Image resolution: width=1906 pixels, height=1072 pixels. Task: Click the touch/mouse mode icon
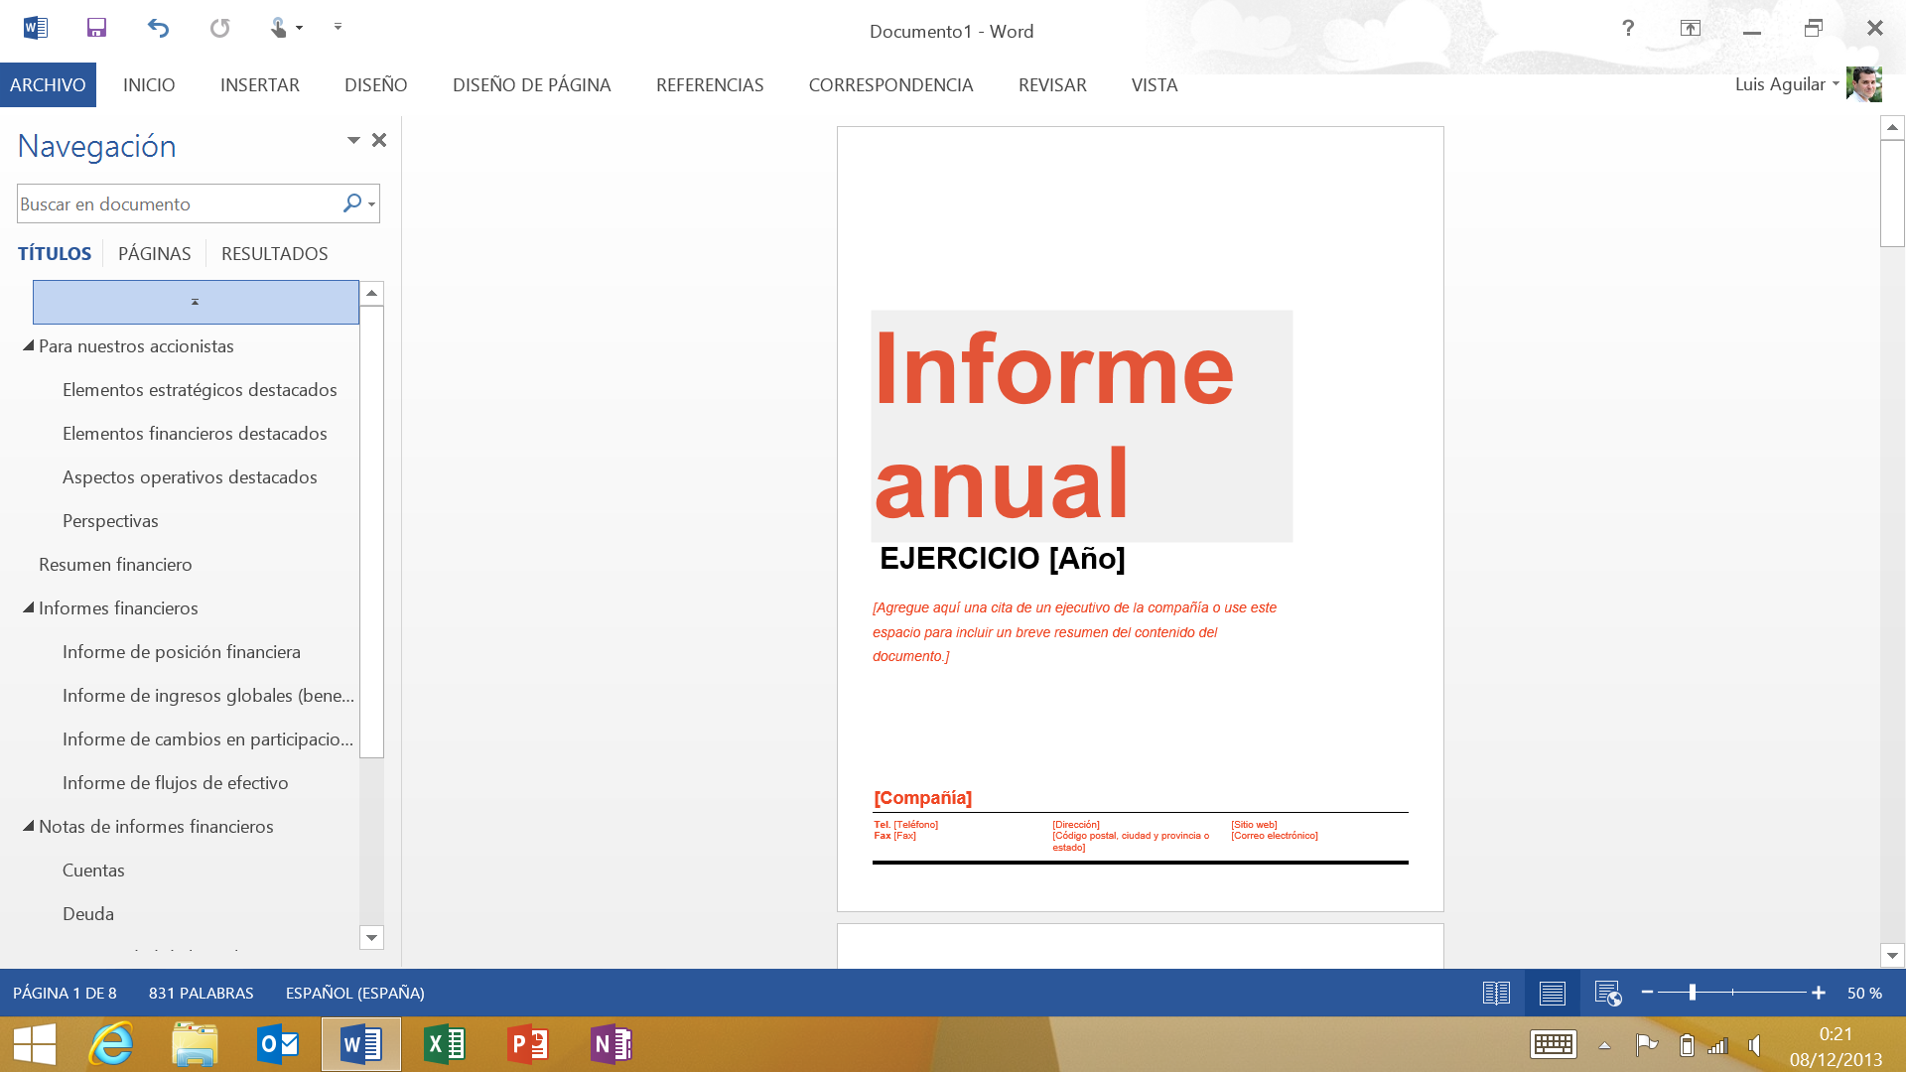click(279, 28)
